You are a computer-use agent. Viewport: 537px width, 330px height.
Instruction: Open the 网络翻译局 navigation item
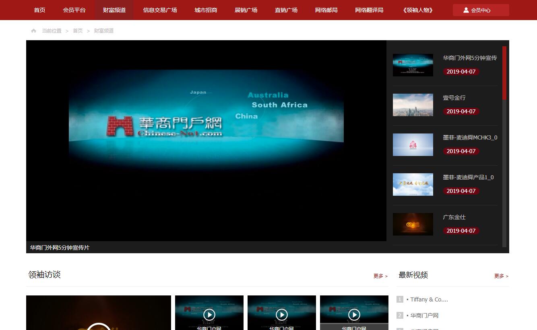pyautogui.click(x=369, y=10)
